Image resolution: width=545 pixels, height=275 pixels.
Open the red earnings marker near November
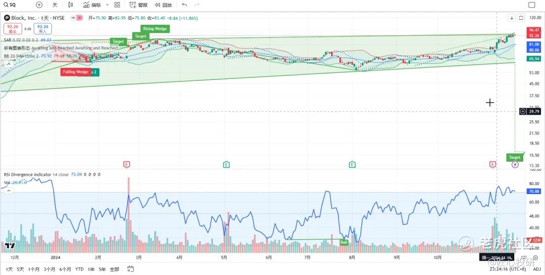[493, 164]
